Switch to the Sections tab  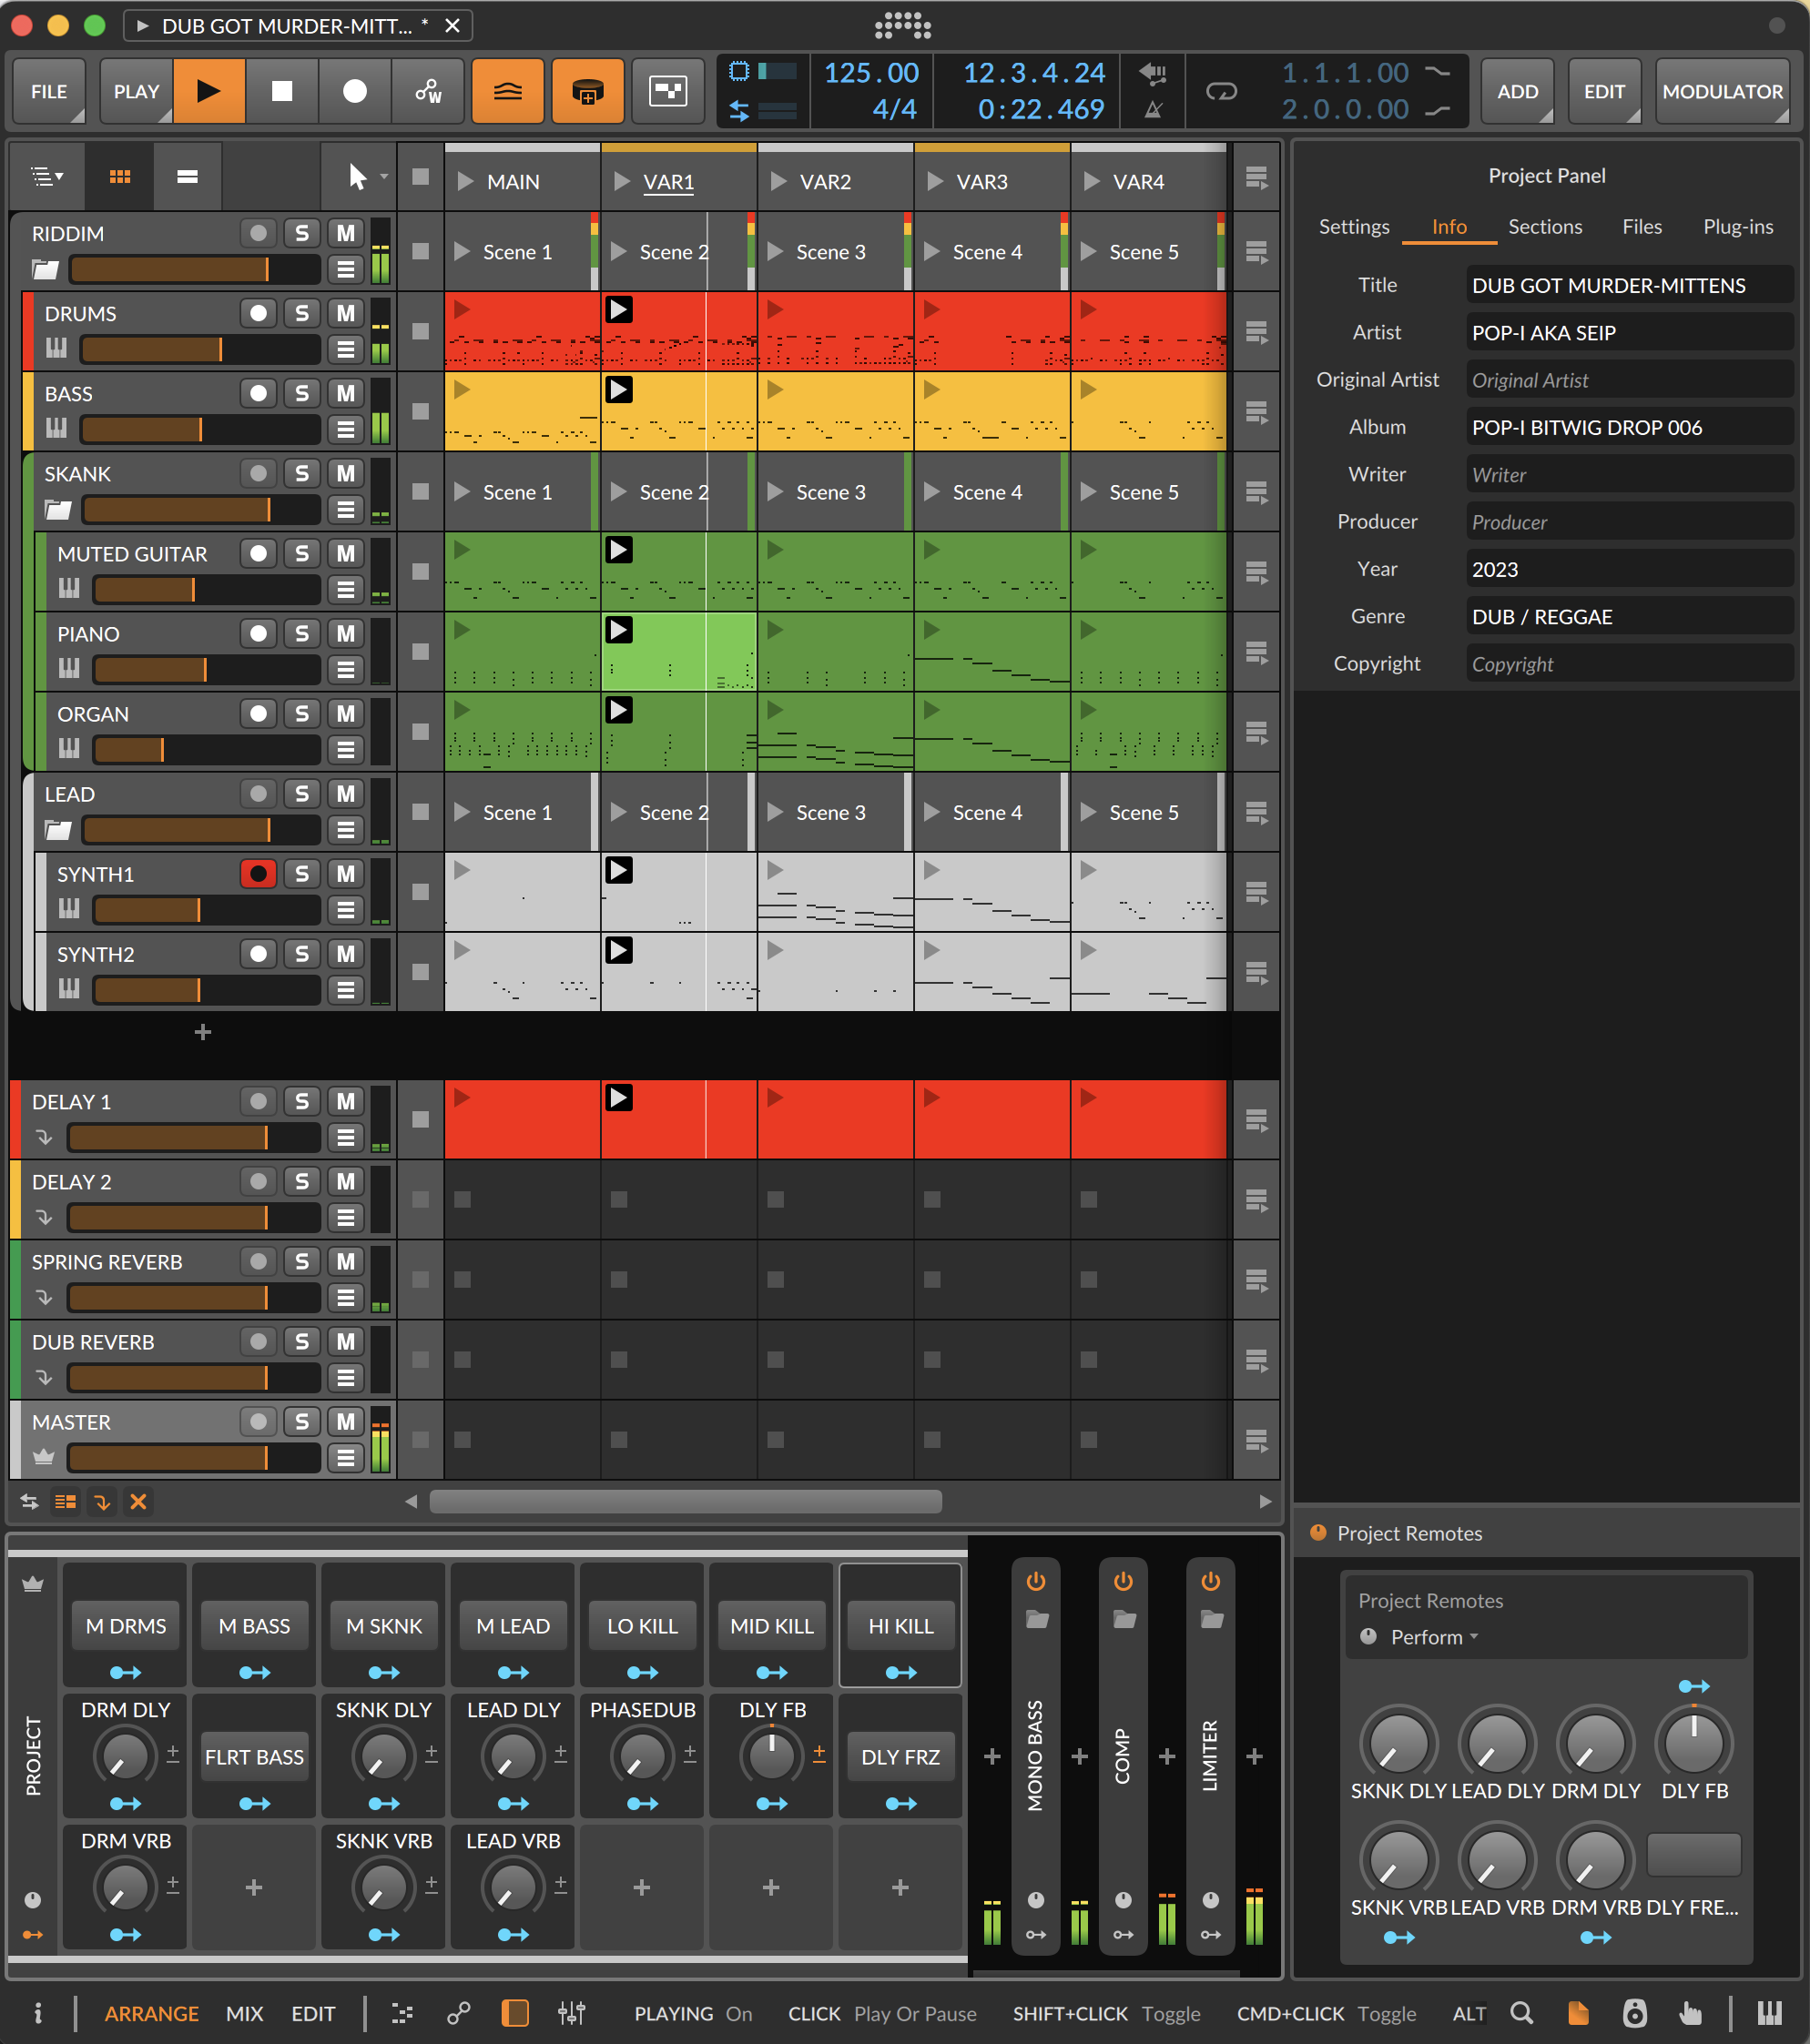click(1544, 227)
